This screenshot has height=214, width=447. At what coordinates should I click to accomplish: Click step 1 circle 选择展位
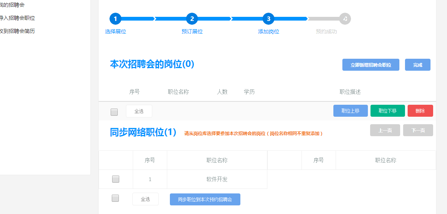click(115, 19)
